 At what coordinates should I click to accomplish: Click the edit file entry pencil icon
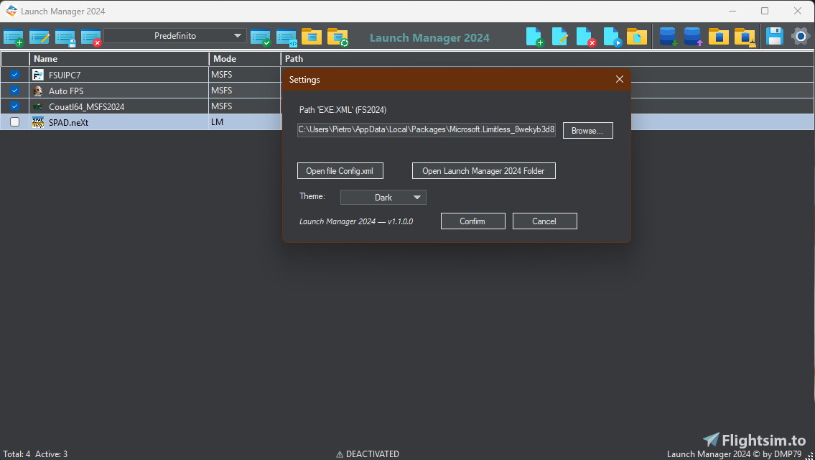pyautogui.click(x=560, y=37)
